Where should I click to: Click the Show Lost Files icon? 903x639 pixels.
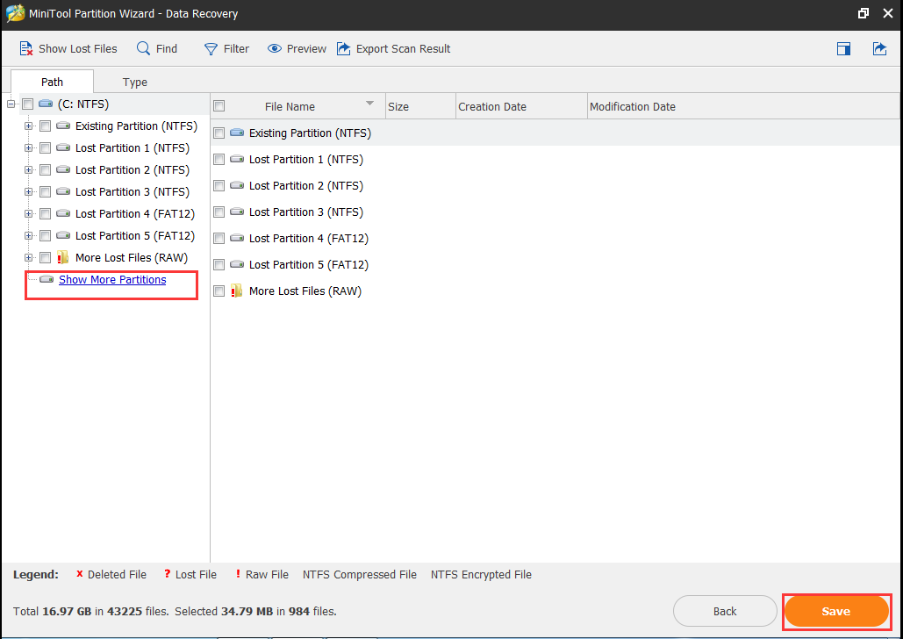pyautogui.click(x=26, y=49)
